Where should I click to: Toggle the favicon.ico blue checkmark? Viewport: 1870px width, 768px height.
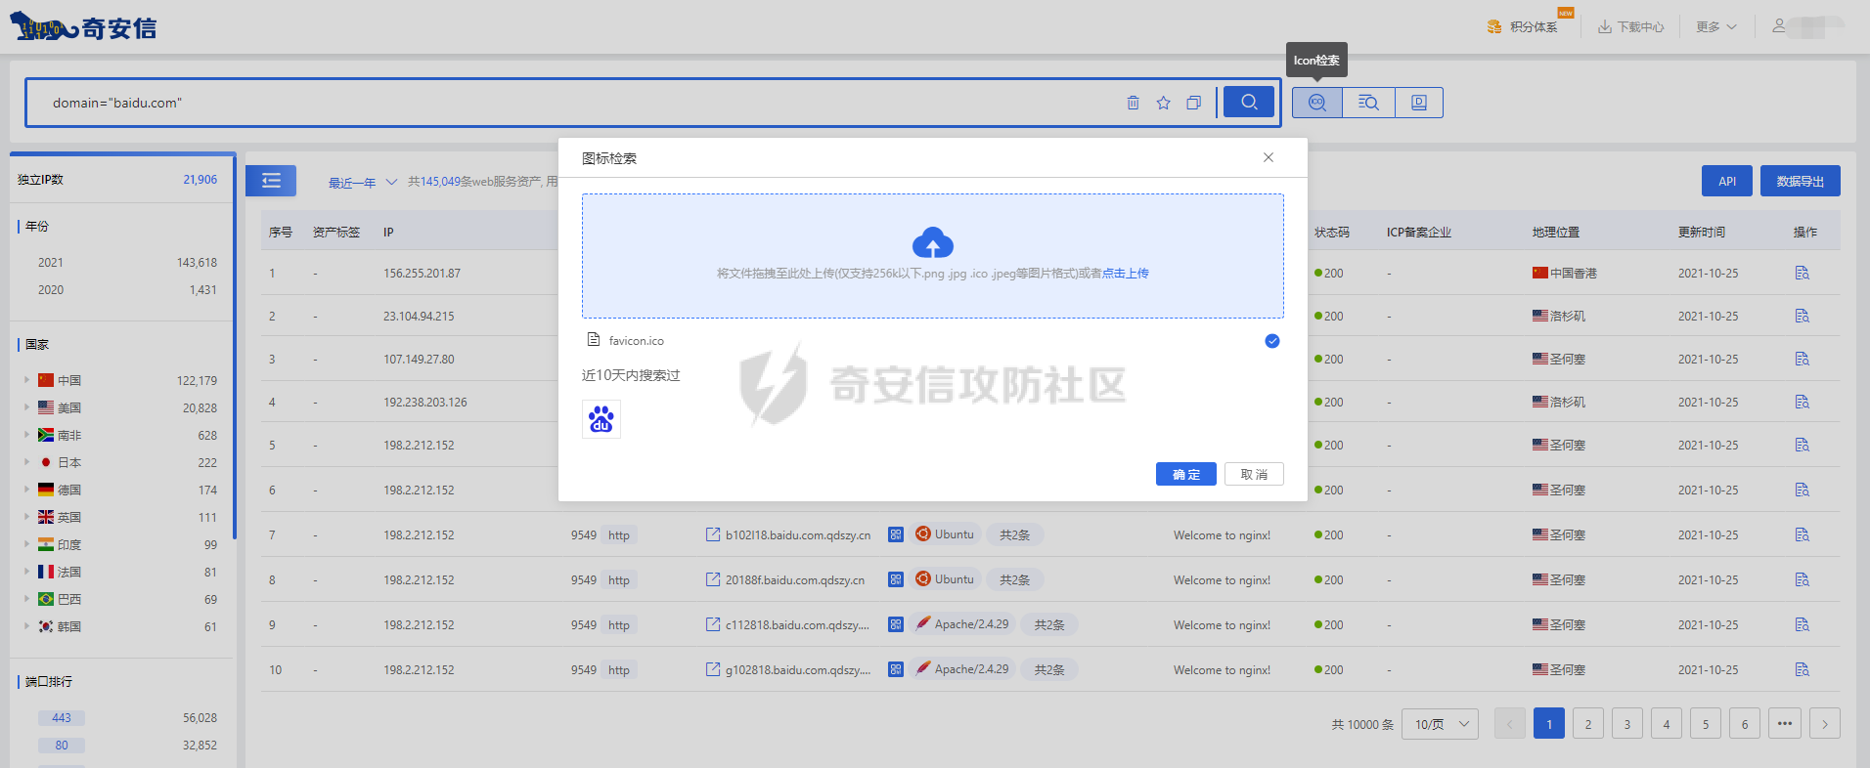pyautogui.click(x=1271, y=341)
